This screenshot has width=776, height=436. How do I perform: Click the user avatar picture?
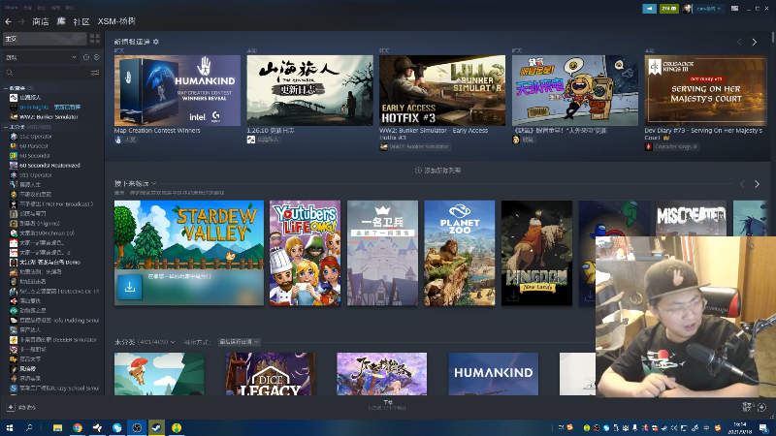click(687, 9)
